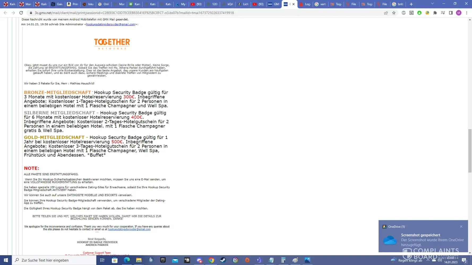Open the Chrome side panel

point(451,13)
